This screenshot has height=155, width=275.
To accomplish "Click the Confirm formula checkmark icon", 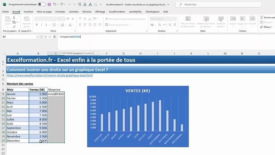I will 50,37.
